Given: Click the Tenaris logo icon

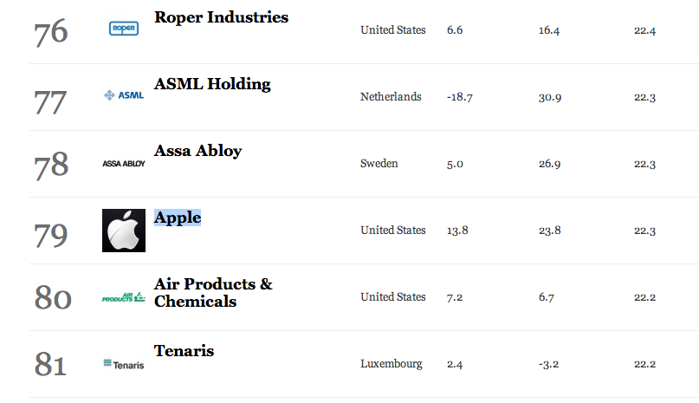Looking at the screenshot, I should (x=124, y=365).
